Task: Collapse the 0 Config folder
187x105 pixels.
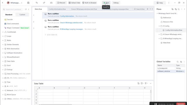Action: pos(159,26)
